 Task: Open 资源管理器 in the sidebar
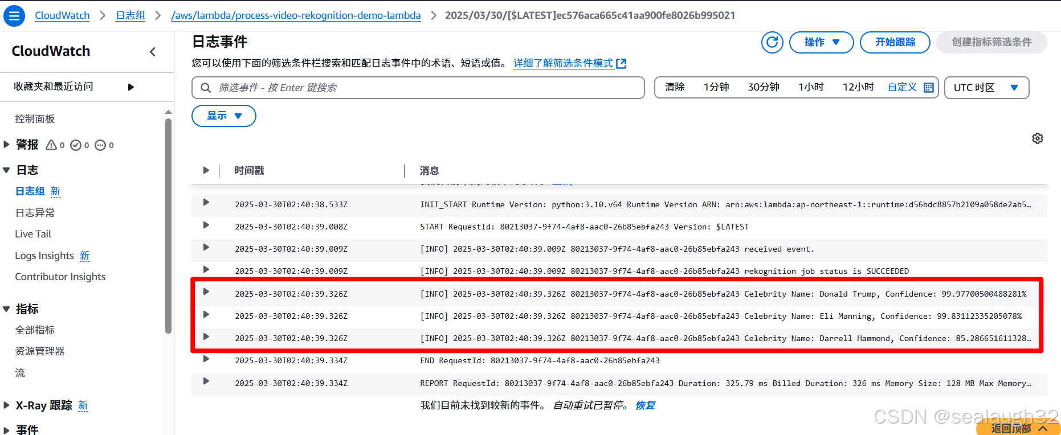(40, 351)
